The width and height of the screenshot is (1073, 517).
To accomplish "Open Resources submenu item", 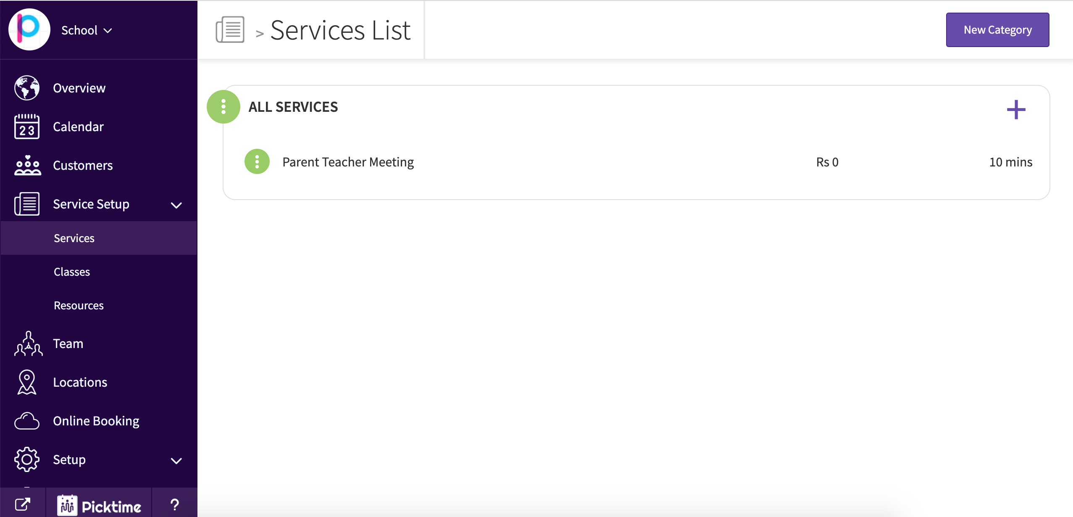I will point(79,306).
